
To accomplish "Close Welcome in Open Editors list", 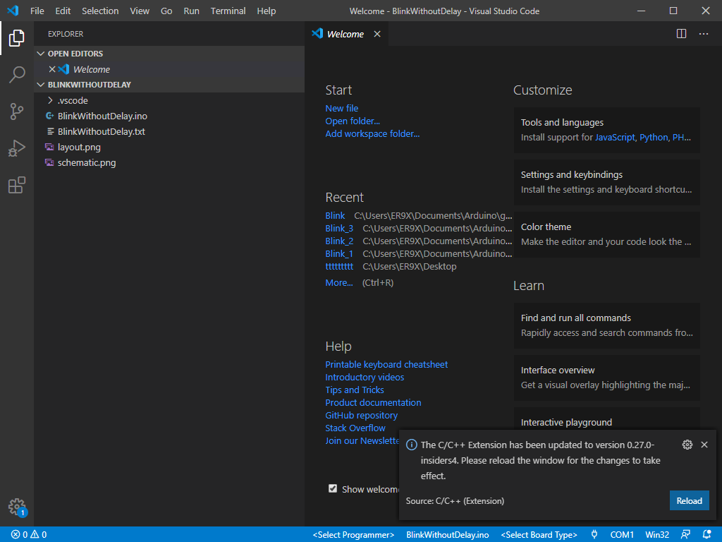I will pos(52,69).
